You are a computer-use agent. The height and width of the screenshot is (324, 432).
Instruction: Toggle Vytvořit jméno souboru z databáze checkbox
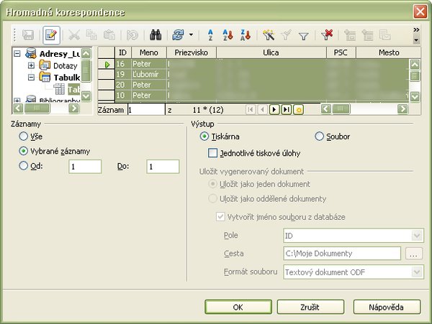click(220, 216)
